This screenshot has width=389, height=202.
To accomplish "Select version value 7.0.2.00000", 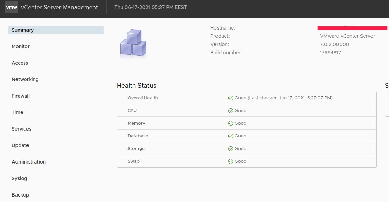I will (334, 44).
